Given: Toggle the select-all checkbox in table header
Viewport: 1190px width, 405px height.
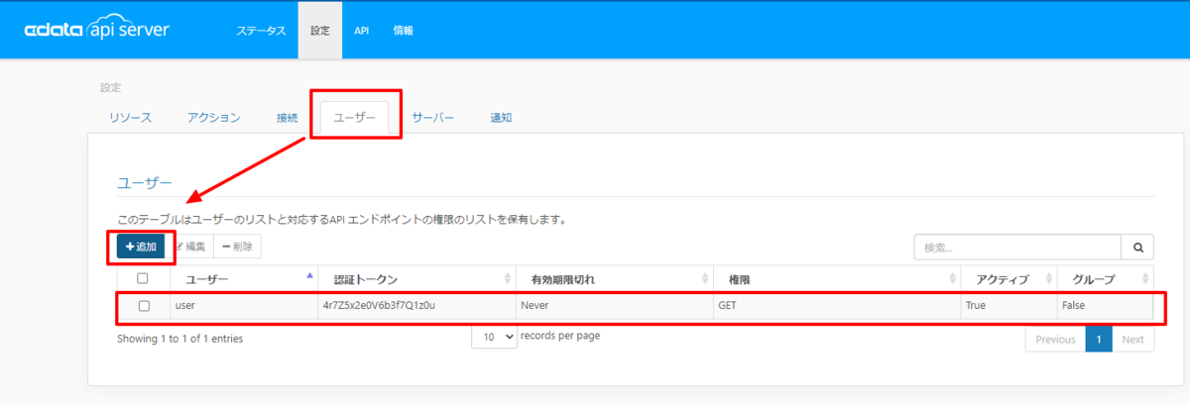Looking at the screenshot, I should pyautogui.click(x=143, y=279).
